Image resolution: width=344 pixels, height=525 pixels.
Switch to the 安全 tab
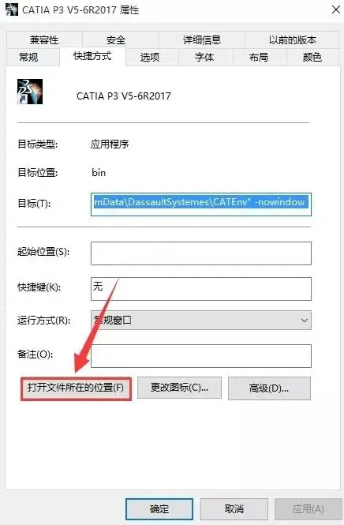coord(116,39)
